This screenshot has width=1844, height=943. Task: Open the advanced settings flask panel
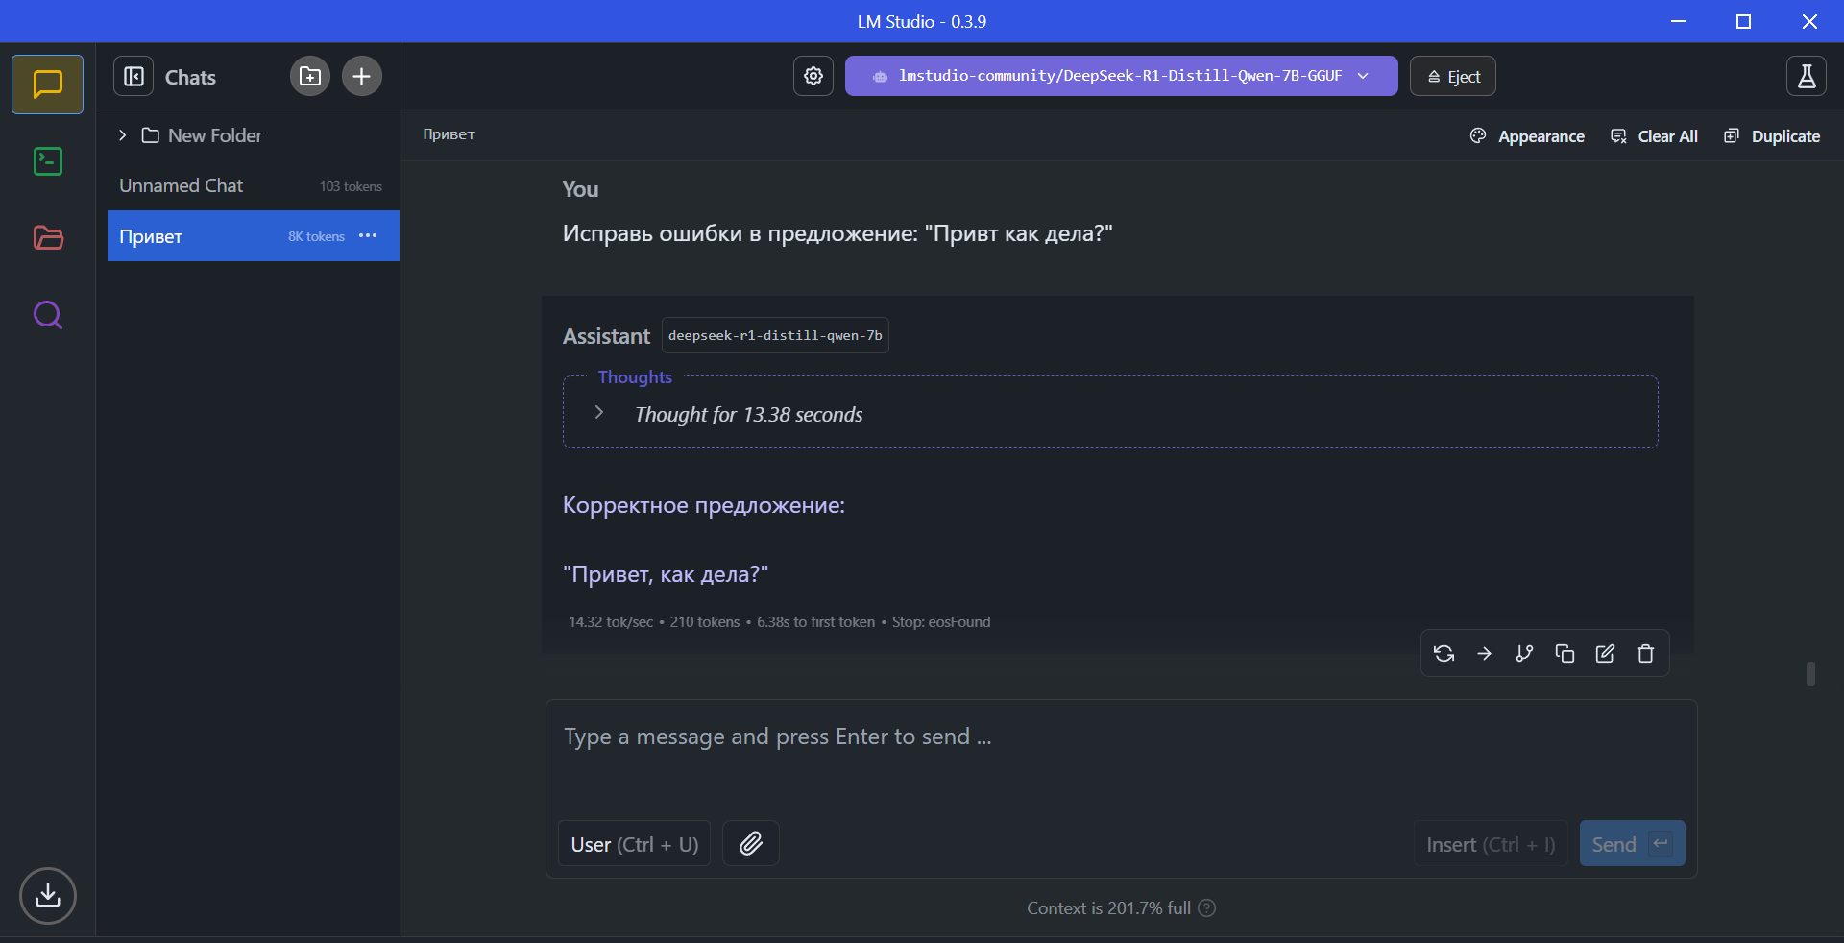pos(1806,76)
